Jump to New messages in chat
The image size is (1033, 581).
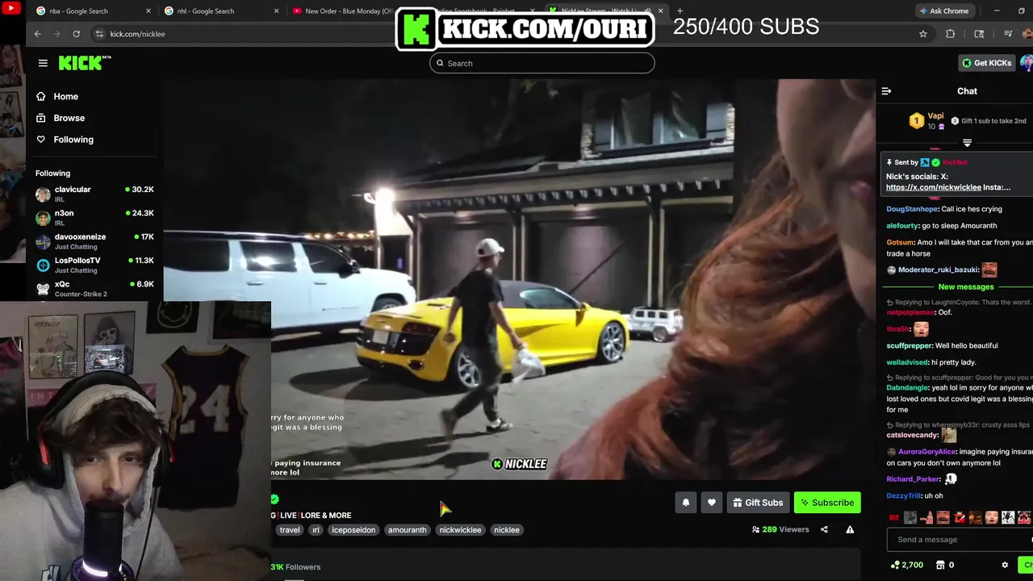(x=966, y=286)
